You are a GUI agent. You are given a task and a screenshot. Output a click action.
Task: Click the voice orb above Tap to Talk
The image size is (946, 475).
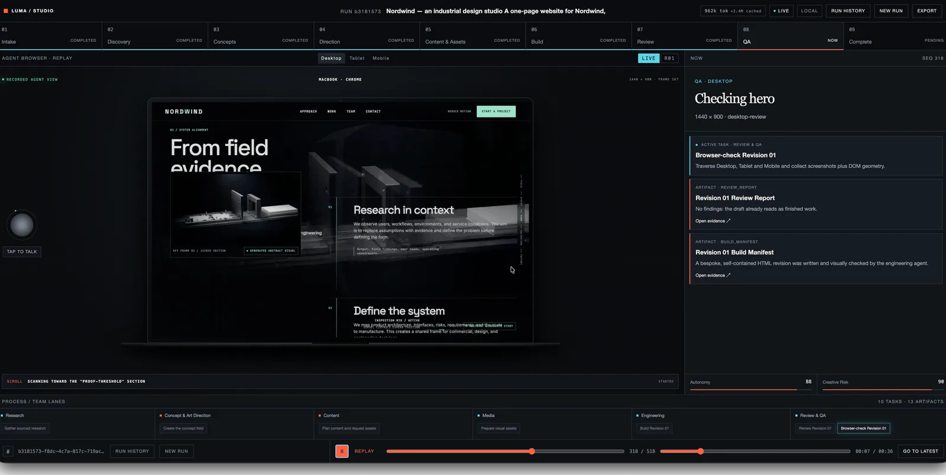coord(22,225)
